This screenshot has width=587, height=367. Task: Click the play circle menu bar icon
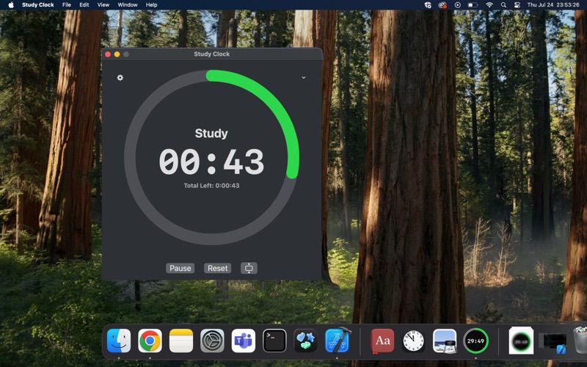click(457, 5)
